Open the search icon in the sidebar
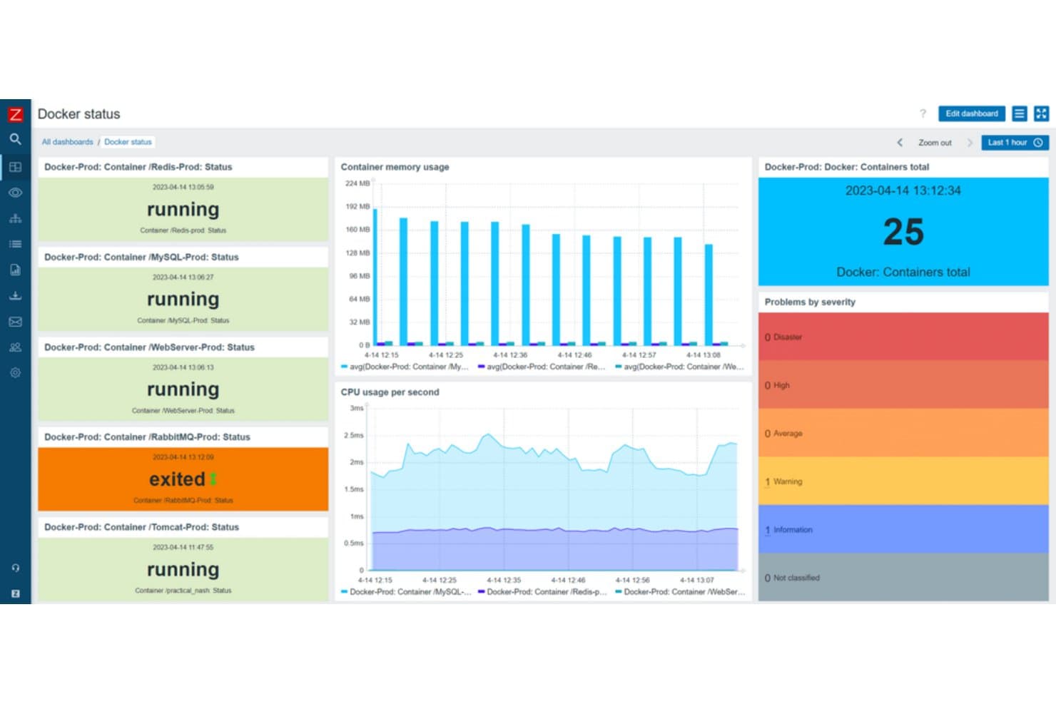 [x=15, y=139]
